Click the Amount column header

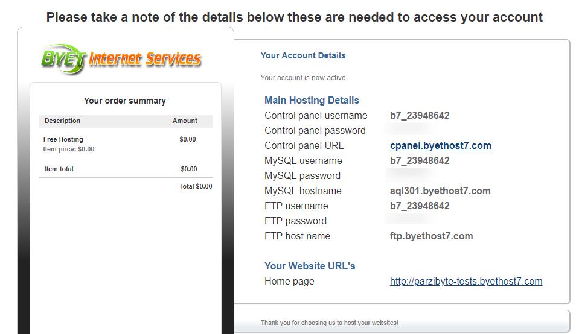[185, 121]
